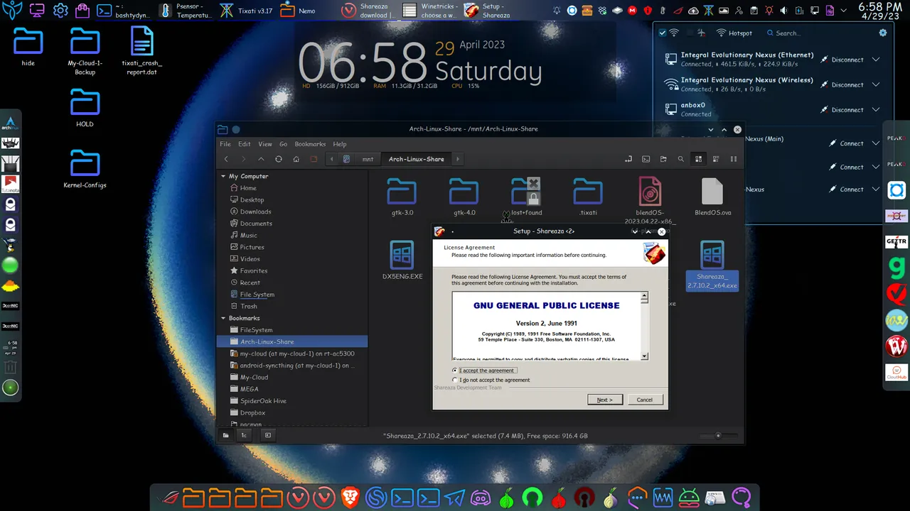Viewport: 910px width, 511px height.
Task: Go to parent folder in Nemo
Action: (x=261, y=159)
